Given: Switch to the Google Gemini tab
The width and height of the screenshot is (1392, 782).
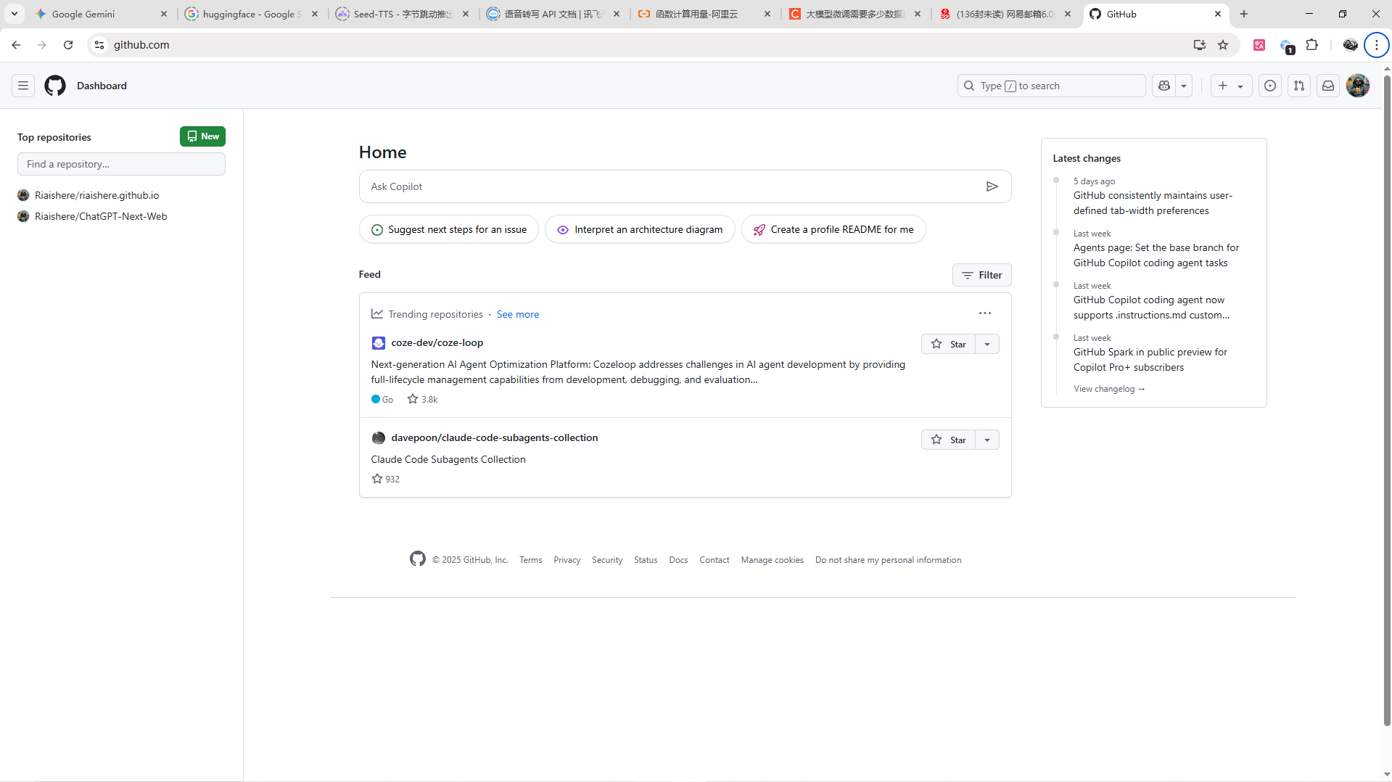Looking at the screenshot, I should [100, 14].
